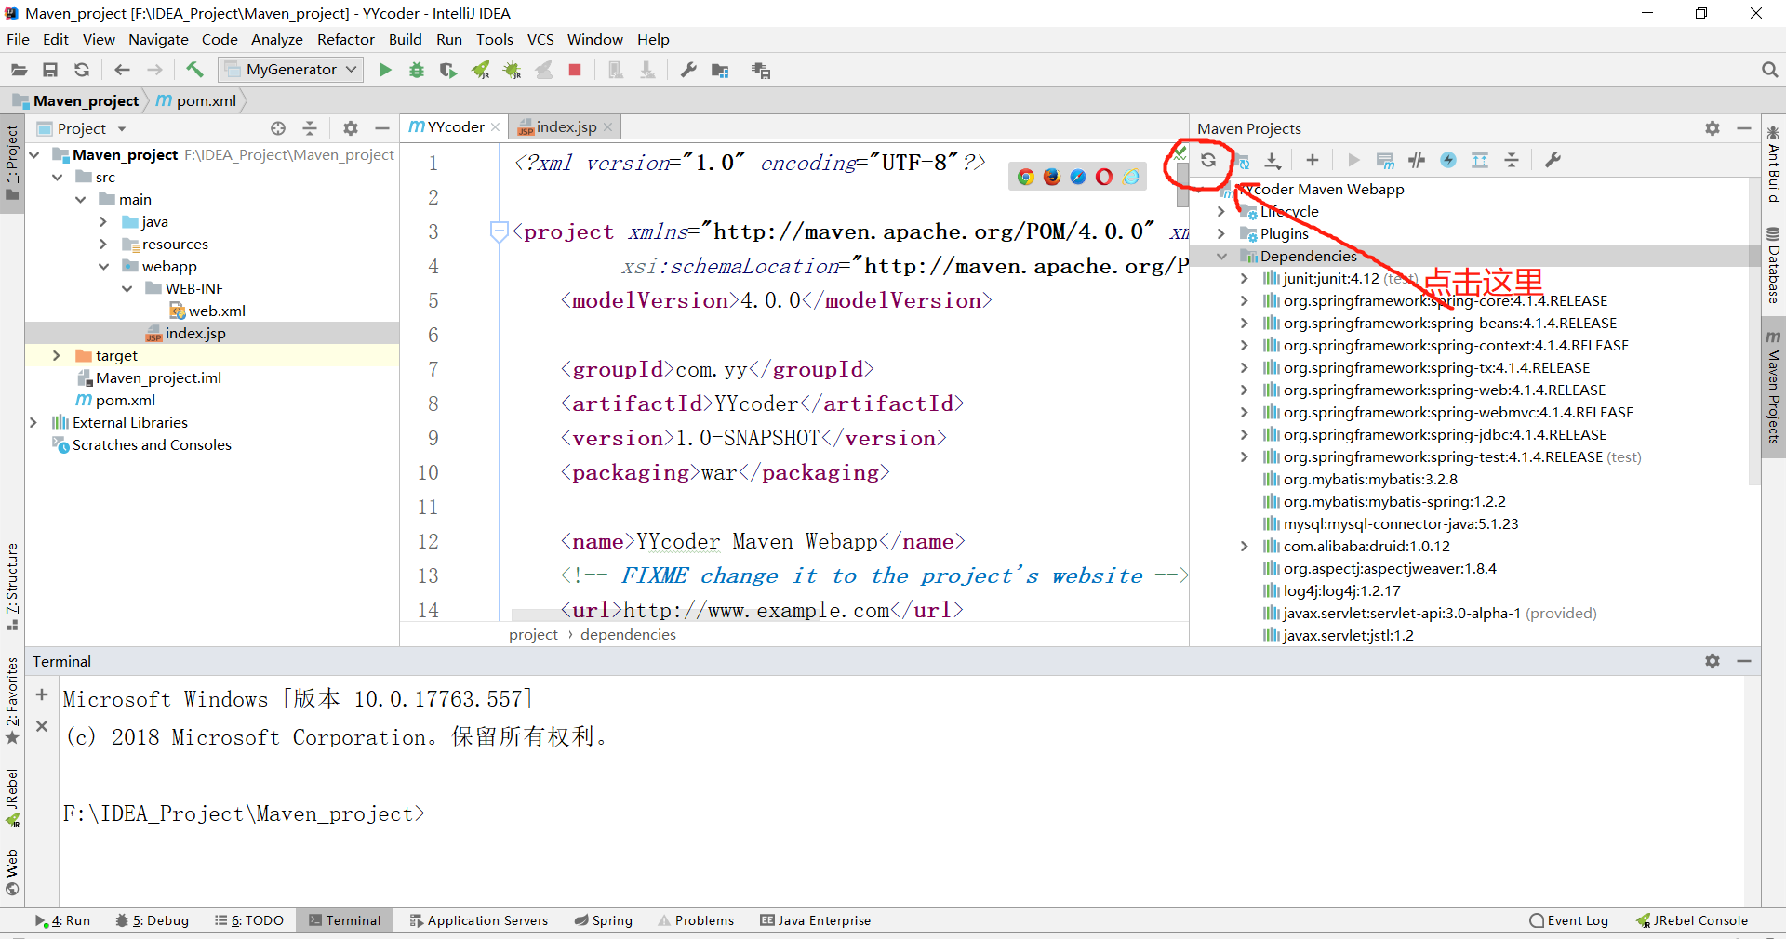Debug with JRebel bug icon

[x=513, y=70]
